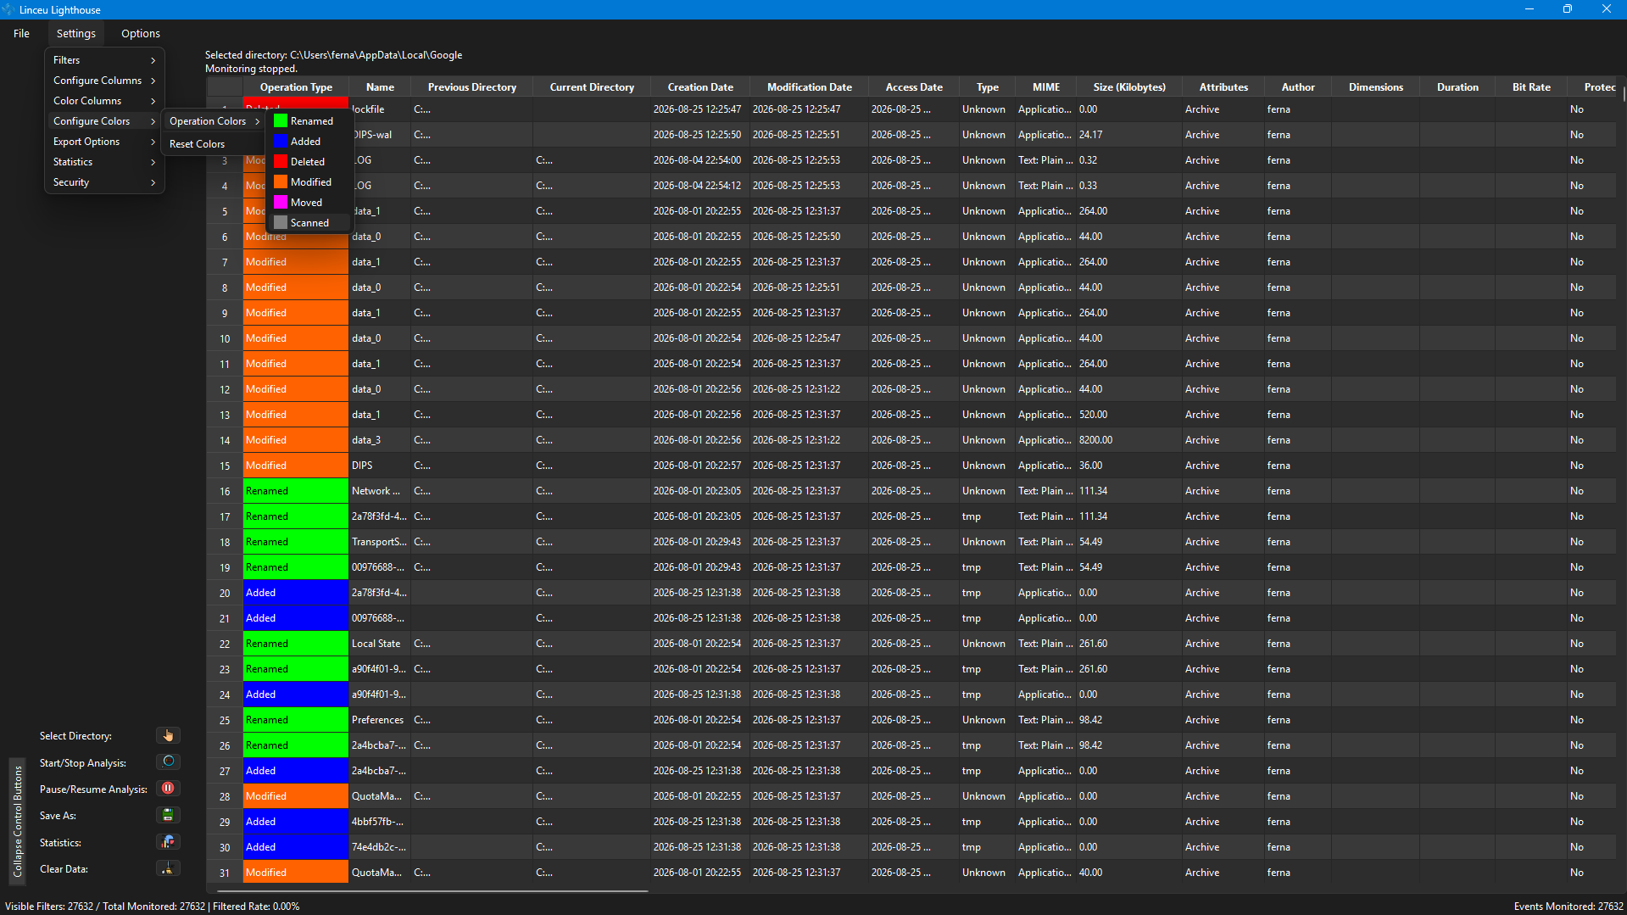Screen dimensions: 1627x915
Task: Click the Pause/Resume Analysis red icon
Action: click(168, 789)
